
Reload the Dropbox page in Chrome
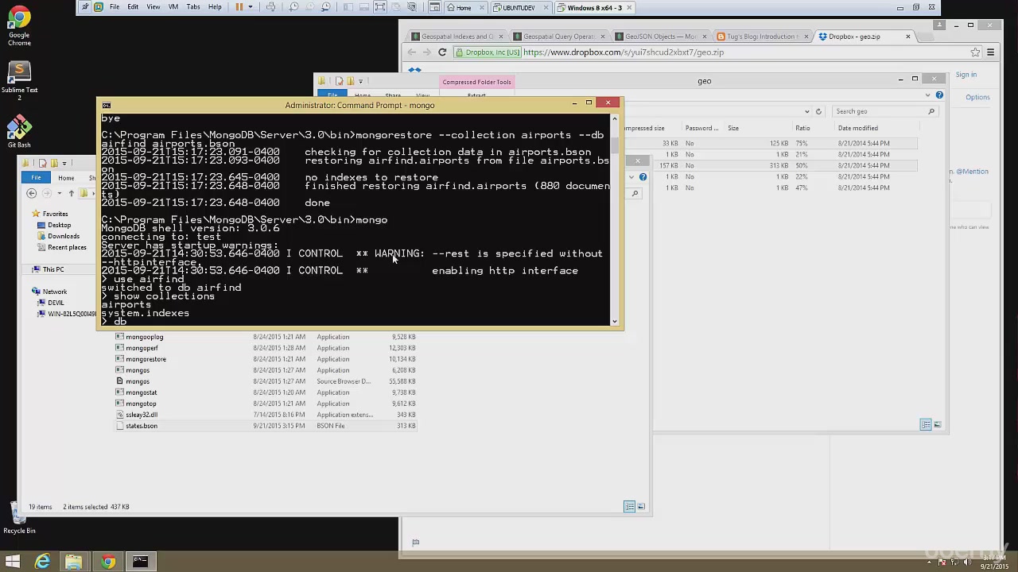pyautogui.click(x=442, y=52)
